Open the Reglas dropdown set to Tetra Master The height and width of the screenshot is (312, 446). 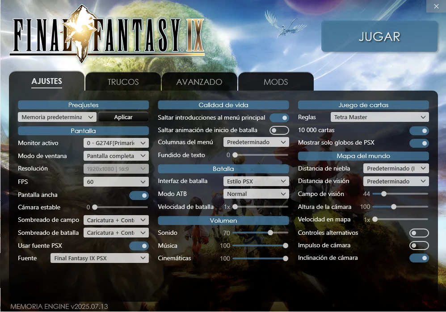click(x=379, y=117)
